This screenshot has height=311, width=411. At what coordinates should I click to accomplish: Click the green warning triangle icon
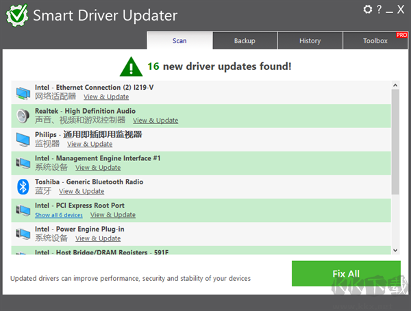pos(131,66)
